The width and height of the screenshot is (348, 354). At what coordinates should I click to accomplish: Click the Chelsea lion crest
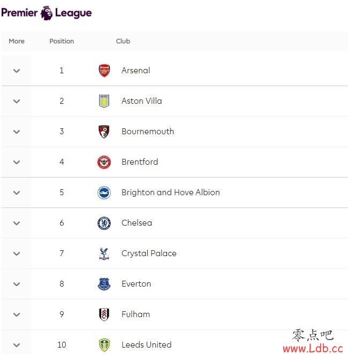point(104,223)
